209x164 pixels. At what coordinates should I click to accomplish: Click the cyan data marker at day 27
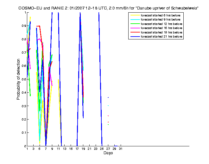click(x=108, y=106)
